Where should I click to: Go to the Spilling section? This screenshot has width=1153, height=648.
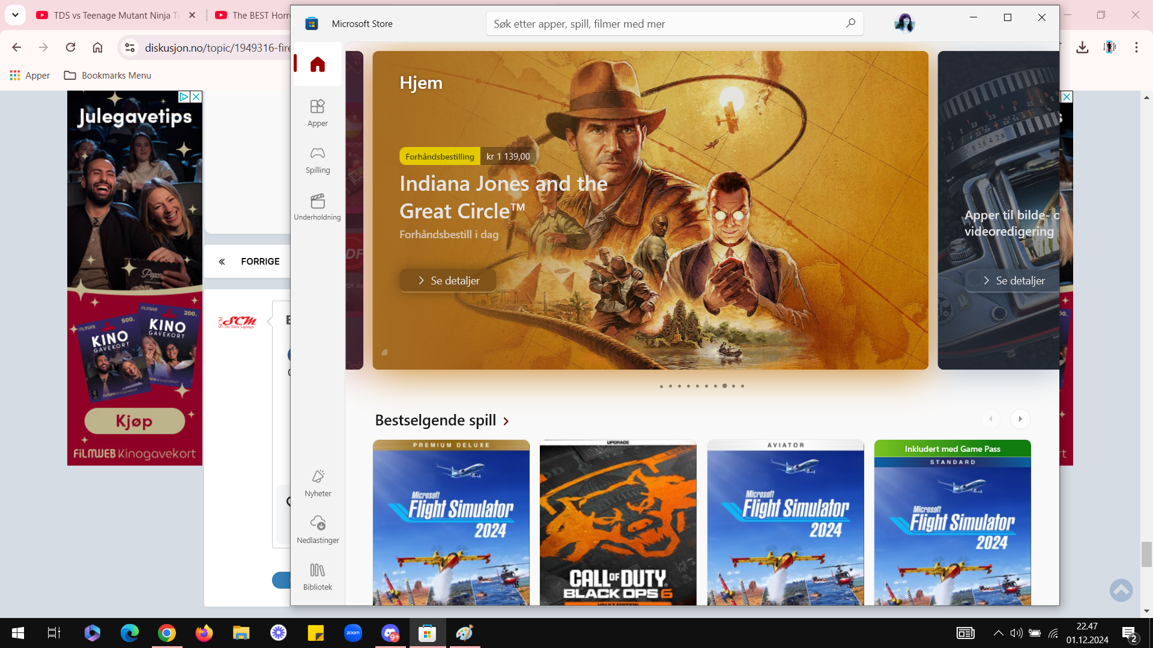(317, 160)
